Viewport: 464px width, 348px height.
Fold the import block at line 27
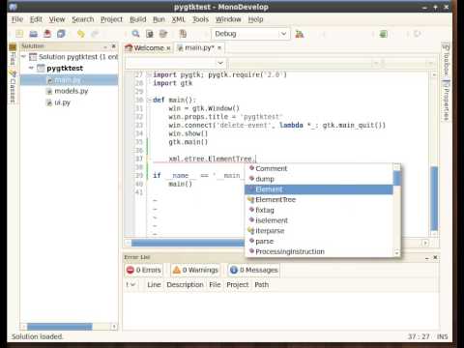(x=149, y=74)
